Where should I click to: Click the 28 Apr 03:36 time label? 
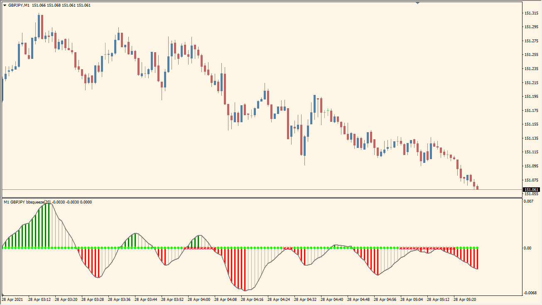tap(120, 299)
